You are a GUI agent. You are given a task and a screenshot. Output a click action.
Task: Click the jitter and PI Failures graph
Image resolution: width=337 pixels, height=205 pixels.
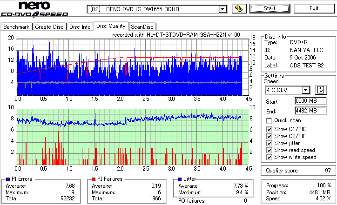click(x=133, y=137)
